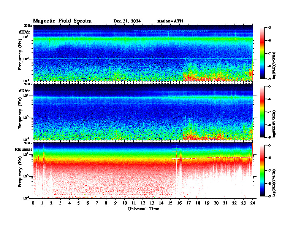
Task: Click the "-9" tick on dH/dt color scale
Action: [x=269, y=79]
